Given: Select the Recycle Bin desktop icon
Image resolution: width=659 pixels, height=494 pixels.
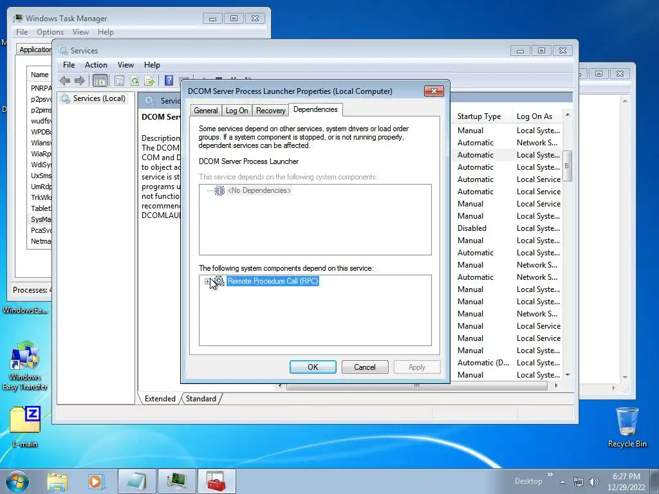Looking at the screenshot, I should click(x=627, y=427).
